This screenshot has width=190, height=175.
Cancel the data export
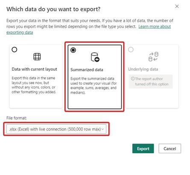[x=170, y=149]
